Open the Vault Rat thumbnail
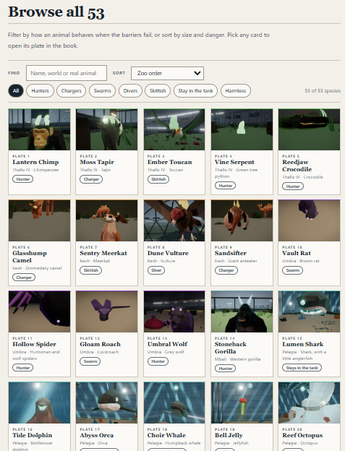The width and height of the screenshot is (345, 451). [x=310, y=220]
